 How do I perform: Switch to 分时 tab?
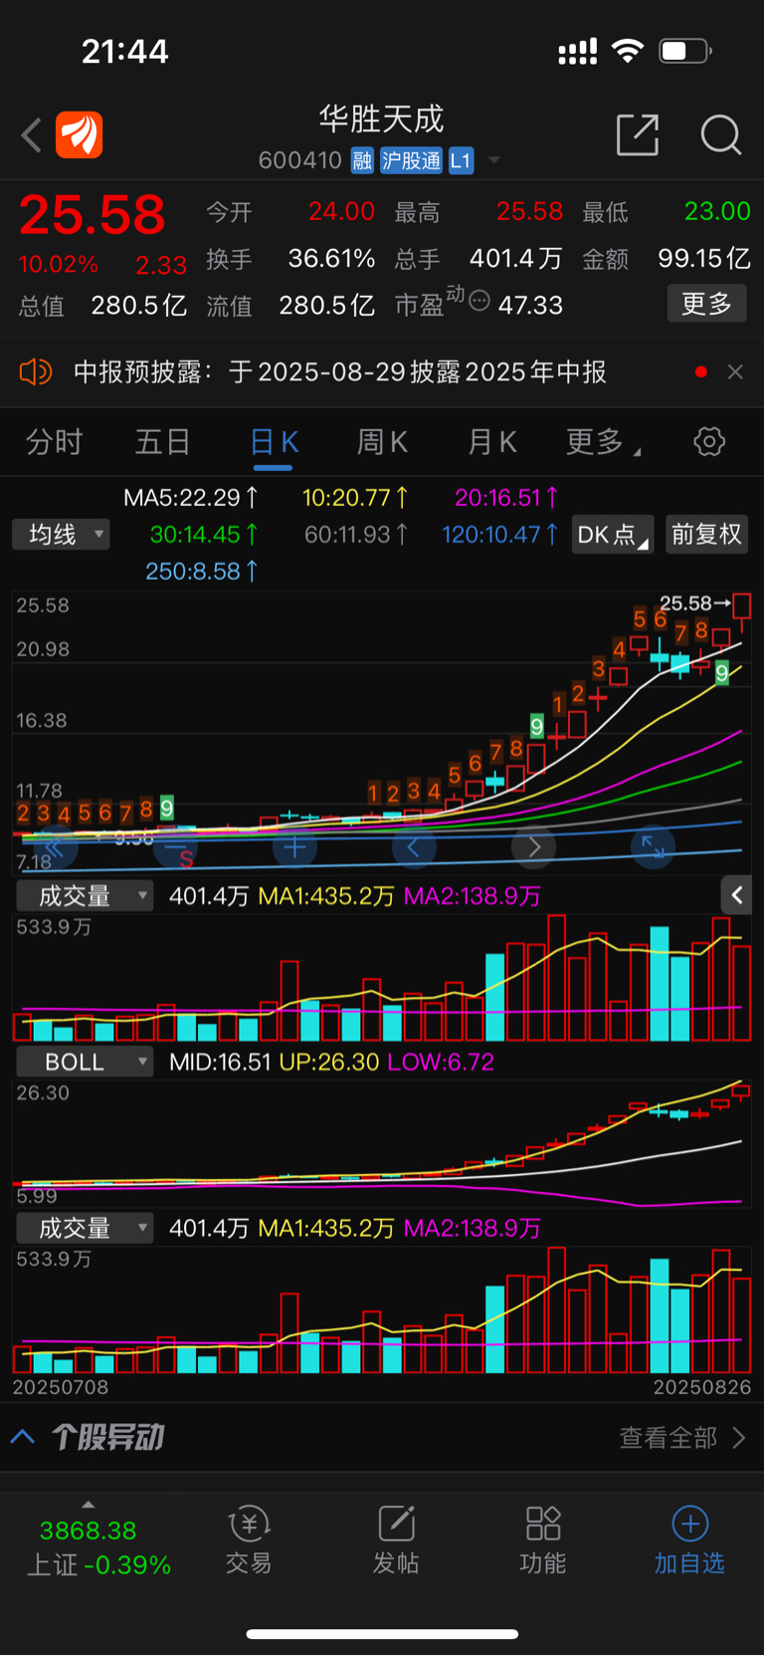[x=54, y=441]
